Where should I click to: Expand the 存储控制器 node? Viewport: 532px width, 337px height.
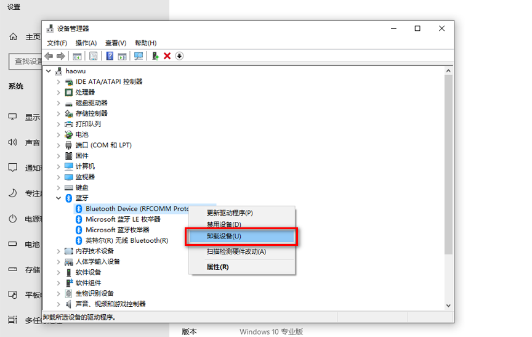pos(58,113)
